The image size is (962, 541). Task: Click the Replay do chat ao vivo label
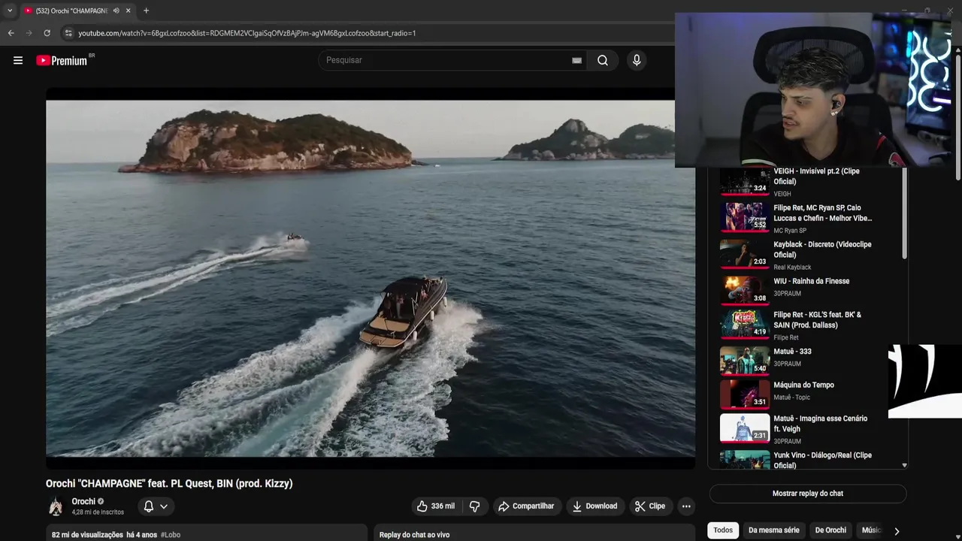coord(414,535)
